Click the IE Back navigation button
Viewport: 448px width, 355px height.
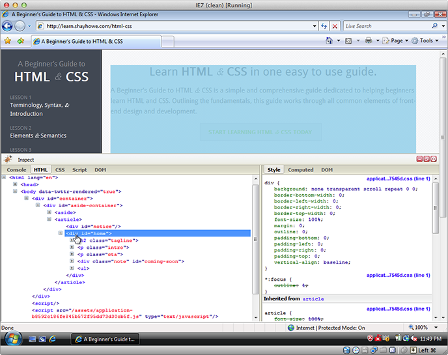coord(7,26)
